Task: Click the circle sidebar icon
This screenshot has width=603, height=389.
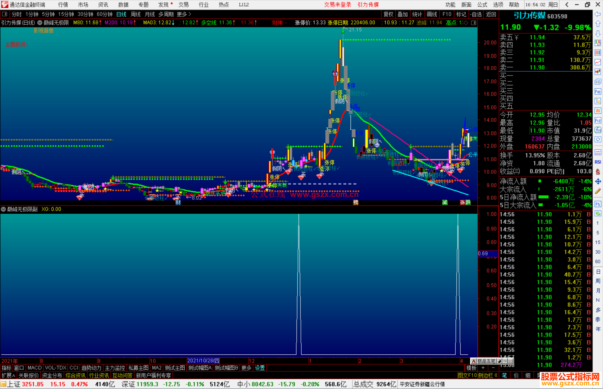Action: coord(598,139)
